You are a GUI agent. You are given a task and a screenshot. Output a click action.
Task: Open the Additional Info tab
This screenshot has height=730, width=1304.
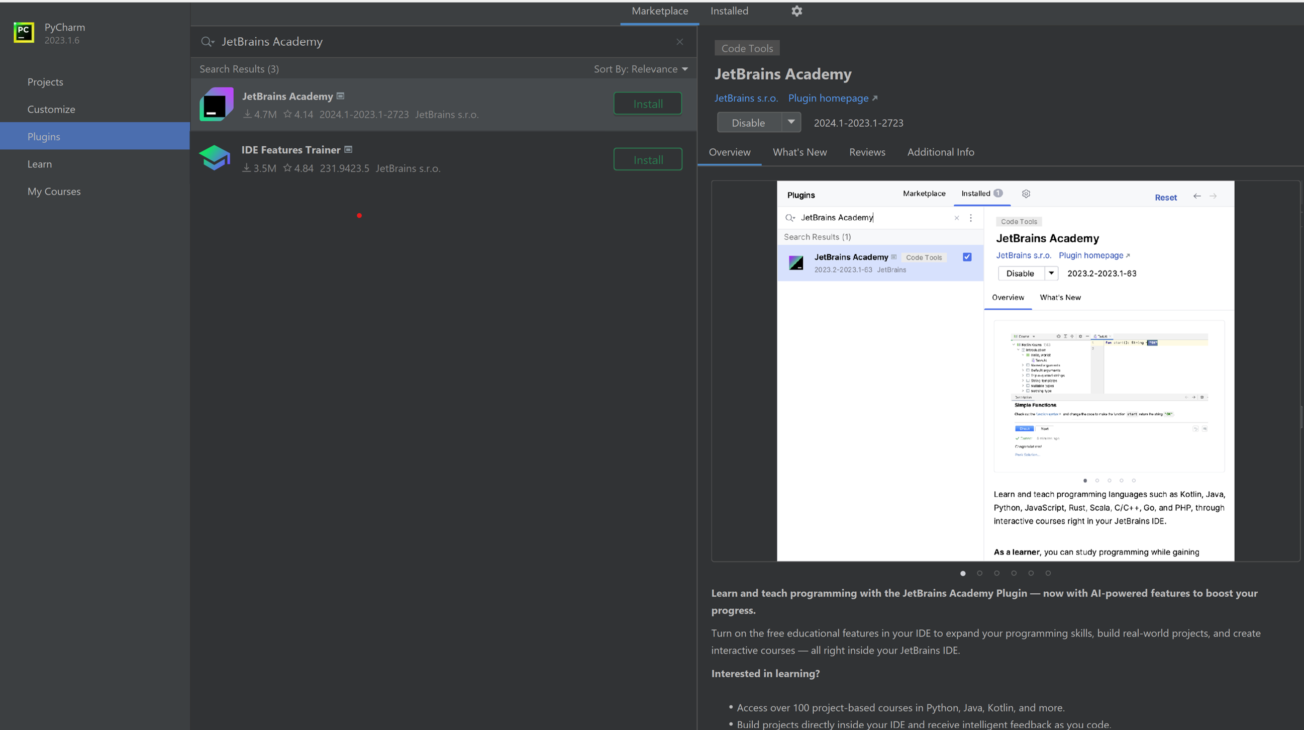click(941, 152)
